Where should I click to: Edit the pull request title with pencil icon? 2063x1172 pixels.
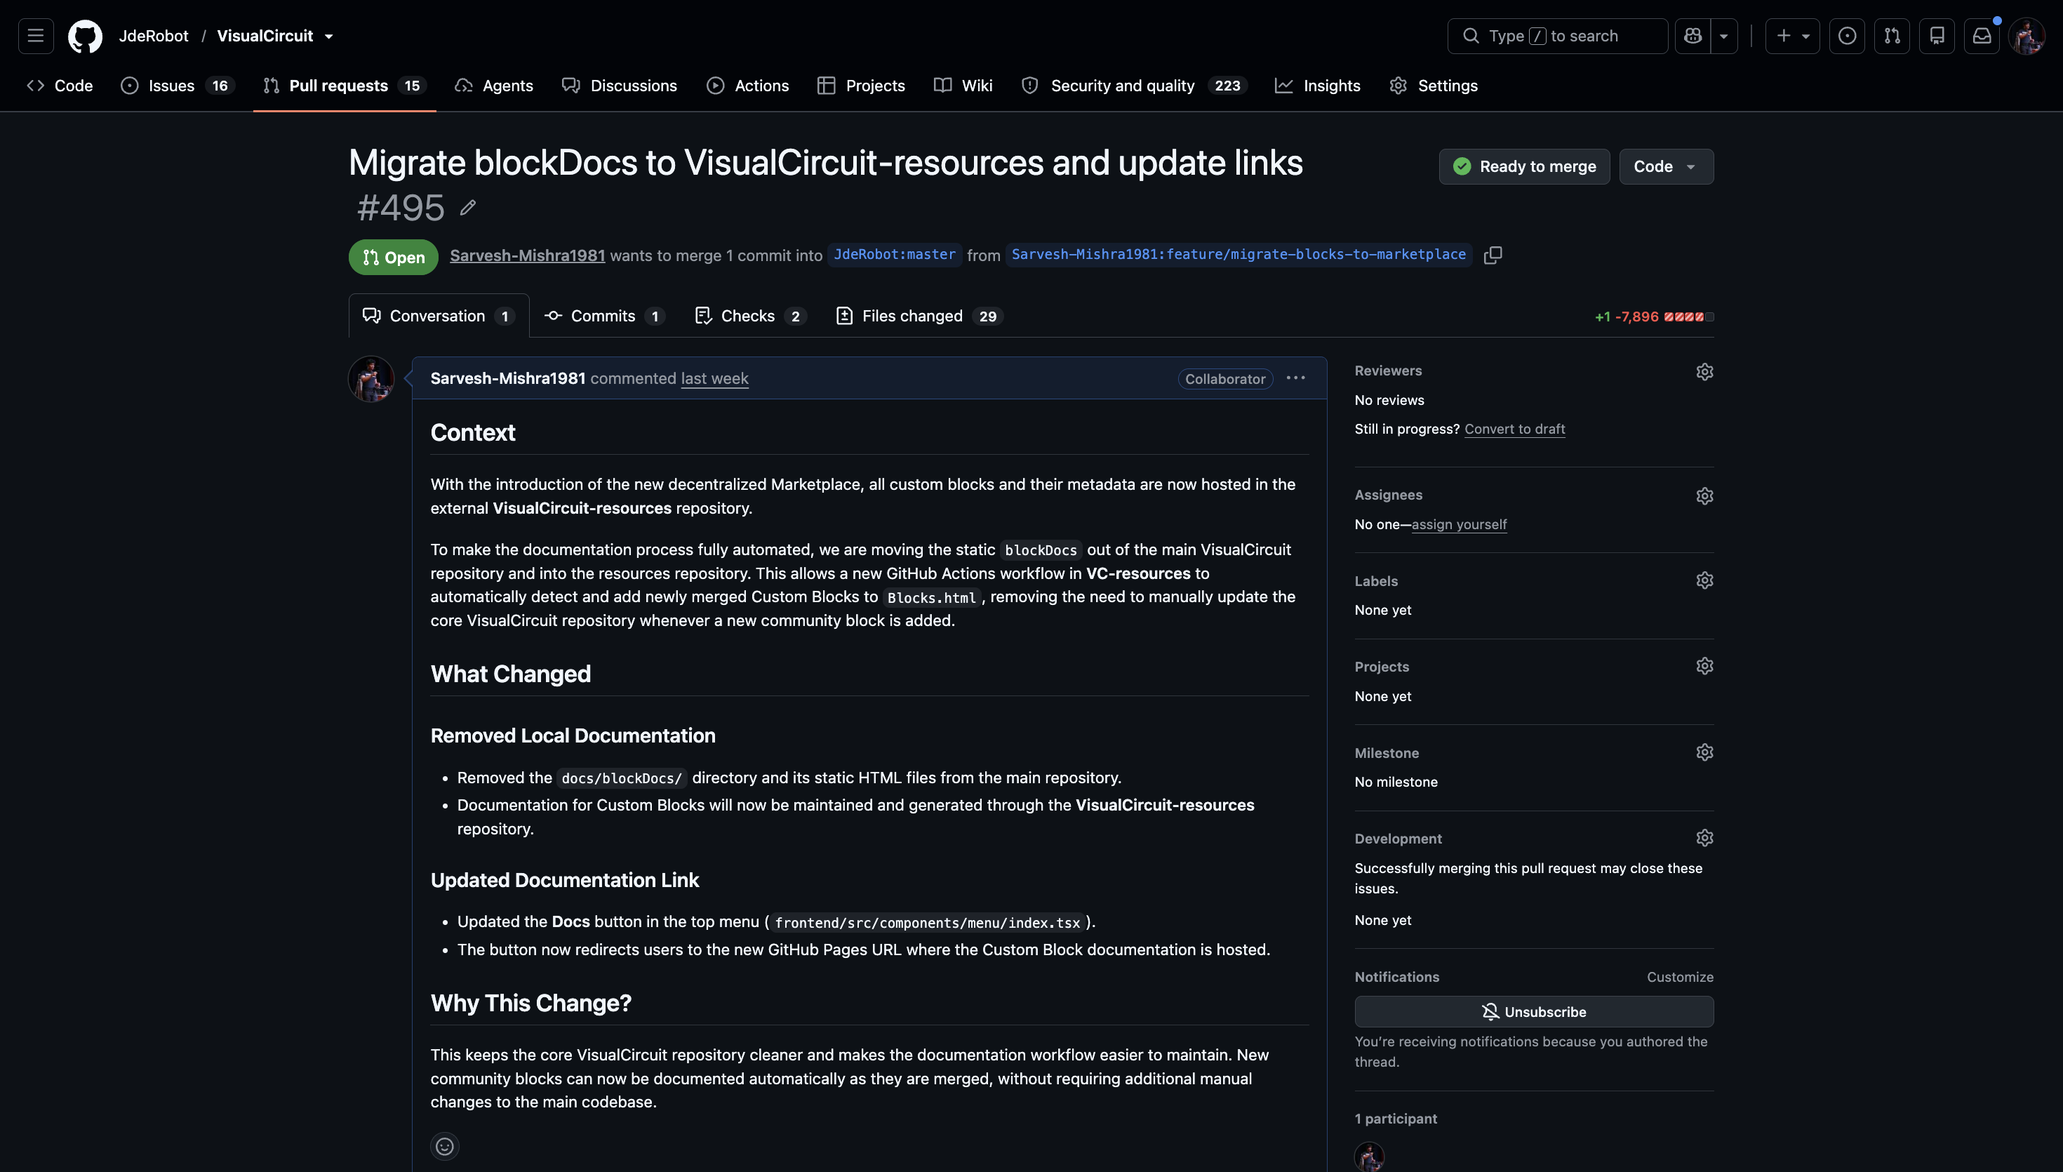click(x=468, y=208)
